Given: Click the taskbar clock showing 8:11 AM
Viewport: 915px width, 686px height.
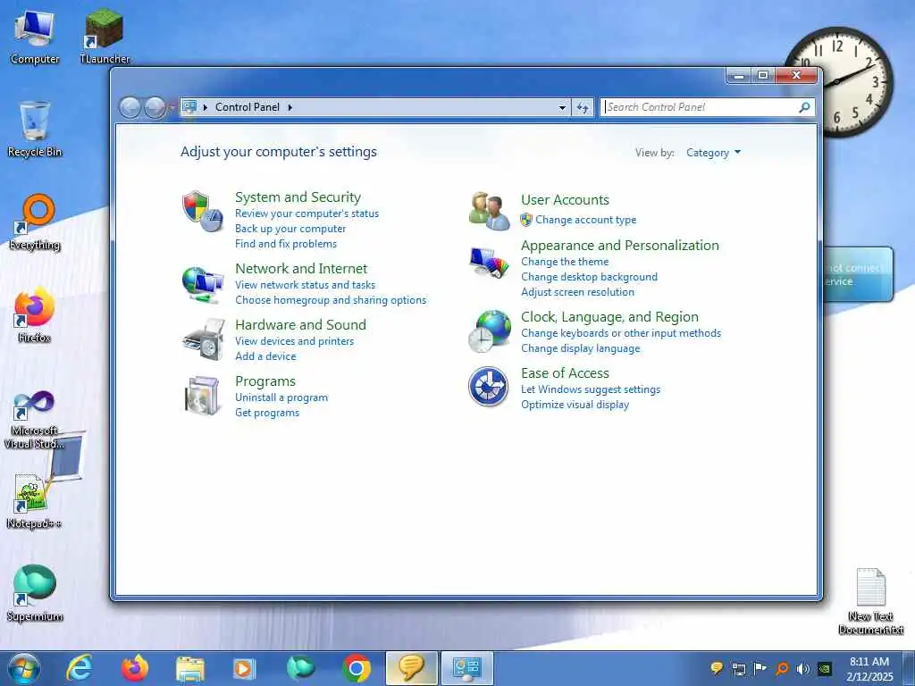Looking at the screenshot, I should pos(869,668).
